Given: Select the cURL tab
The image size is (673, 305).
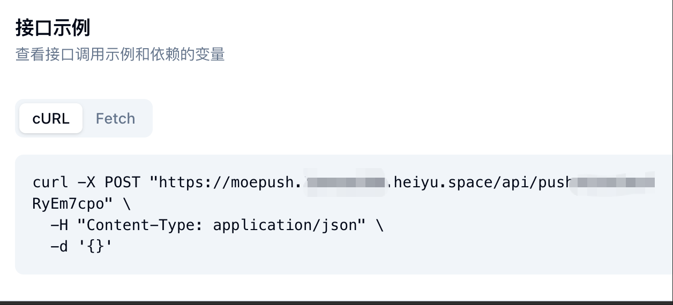Looking at the screenshot, I should pyautogui.click(x=51, y=118).
